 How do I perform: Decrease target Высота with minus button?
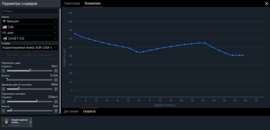[3, 80]
